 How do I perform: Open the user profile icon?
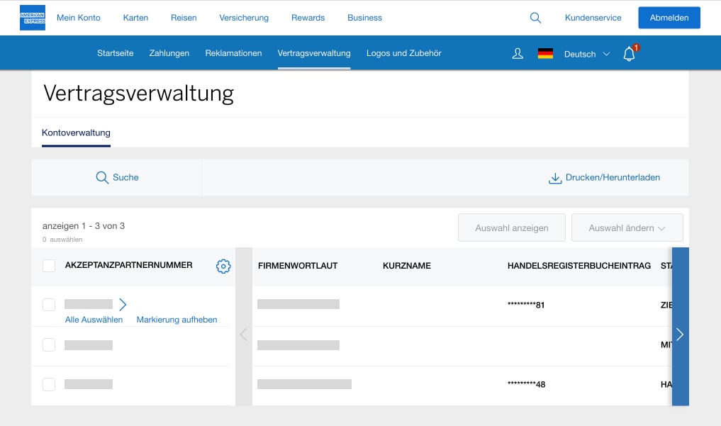[518, 53]
